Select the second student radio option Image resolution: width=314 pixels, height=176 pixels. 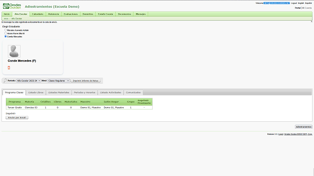tap(5, 33)
